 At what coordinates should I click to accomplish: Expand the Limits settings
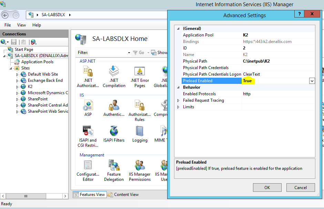point(178,107)
